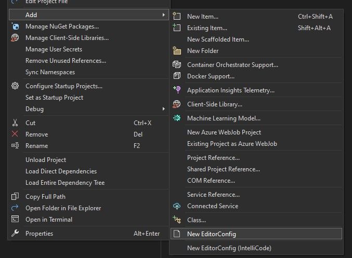
Task: Choose Set as Startup Project
Action: tap(54, 98)
